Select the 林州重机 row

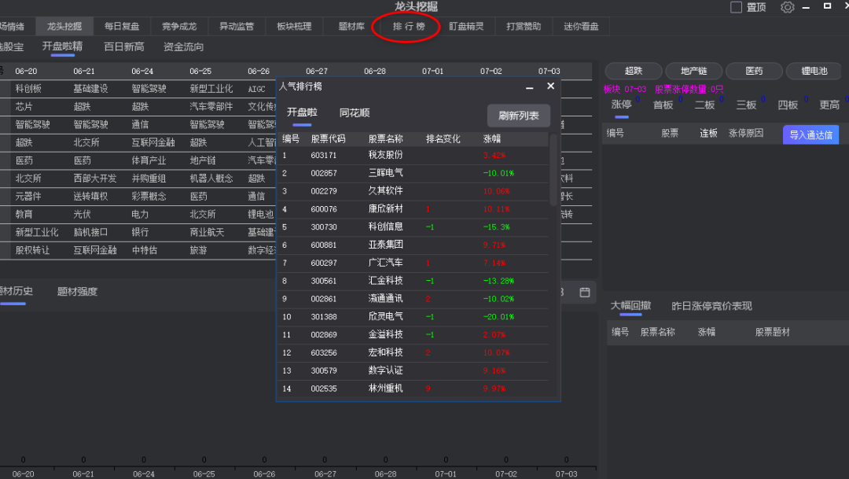click(413, 388)
